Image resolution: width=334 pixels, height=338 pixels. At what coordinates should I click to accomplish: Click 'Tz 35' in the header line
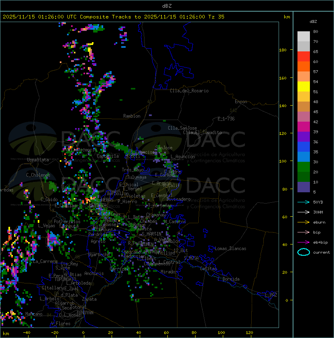(216, 16)
